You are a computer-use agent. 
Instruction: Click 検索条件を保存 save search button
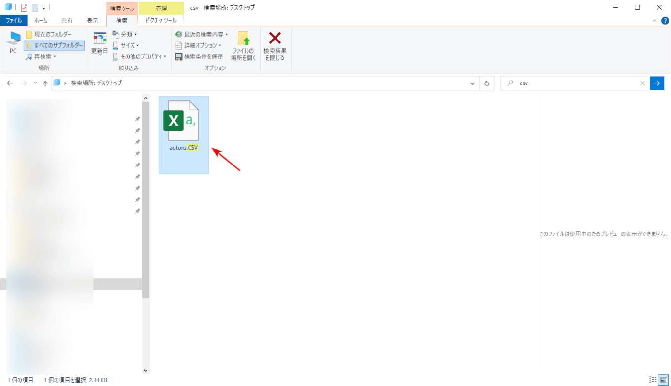click(199, 56)
